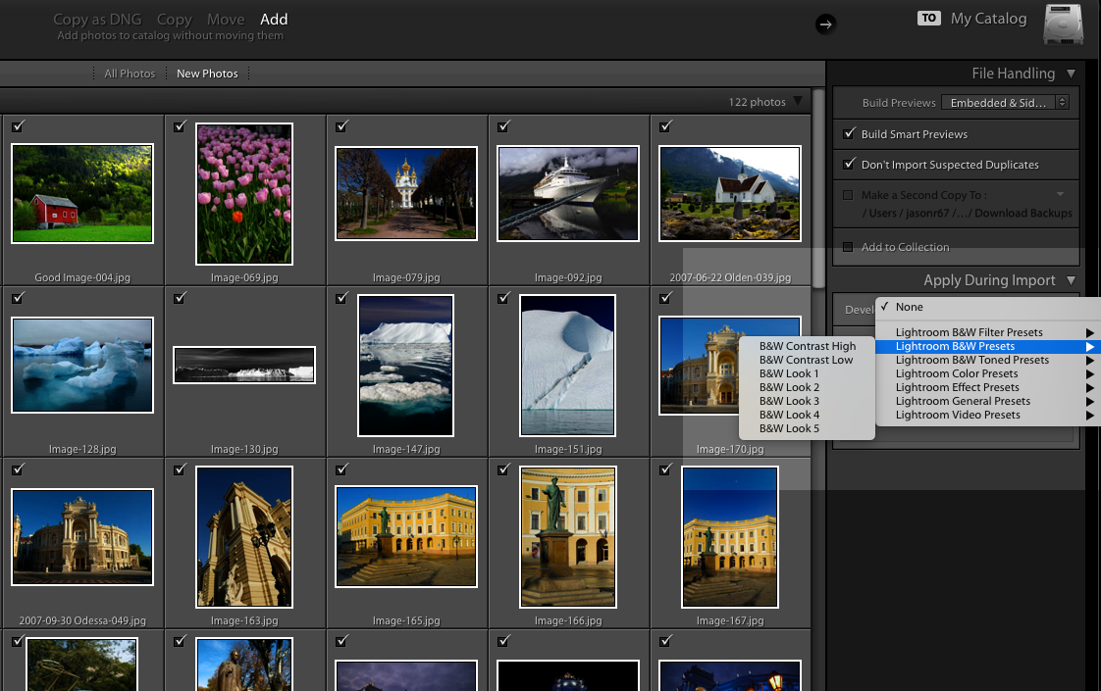Open the Lightroom Color Presets submenu
The width and height of the screenshot is (1101, 691).
pos(988,373)
